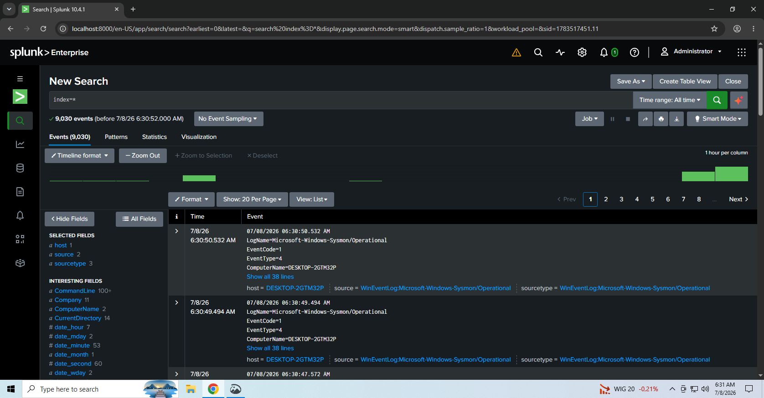The image size is (764, 398).
Task: Open the Datasets database sidebar icon
Action: [x=20, y=168]
